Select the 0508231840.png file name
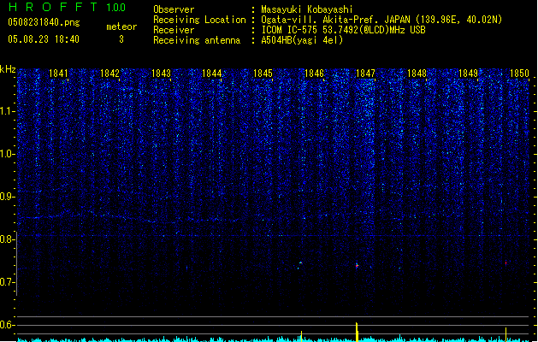 tap(43, 23)
